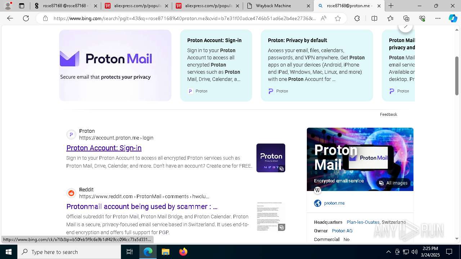The image size is (461, 259).
Task: Open the Favorites list icon
Action: pos(390,18)
